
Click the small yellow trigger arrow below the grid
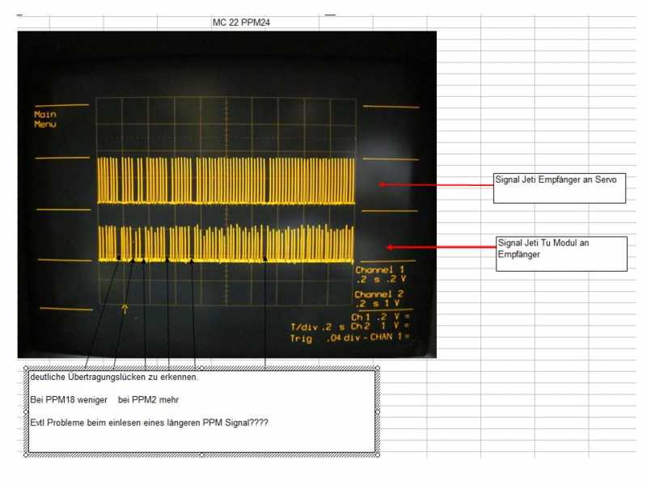pos(125,310)
